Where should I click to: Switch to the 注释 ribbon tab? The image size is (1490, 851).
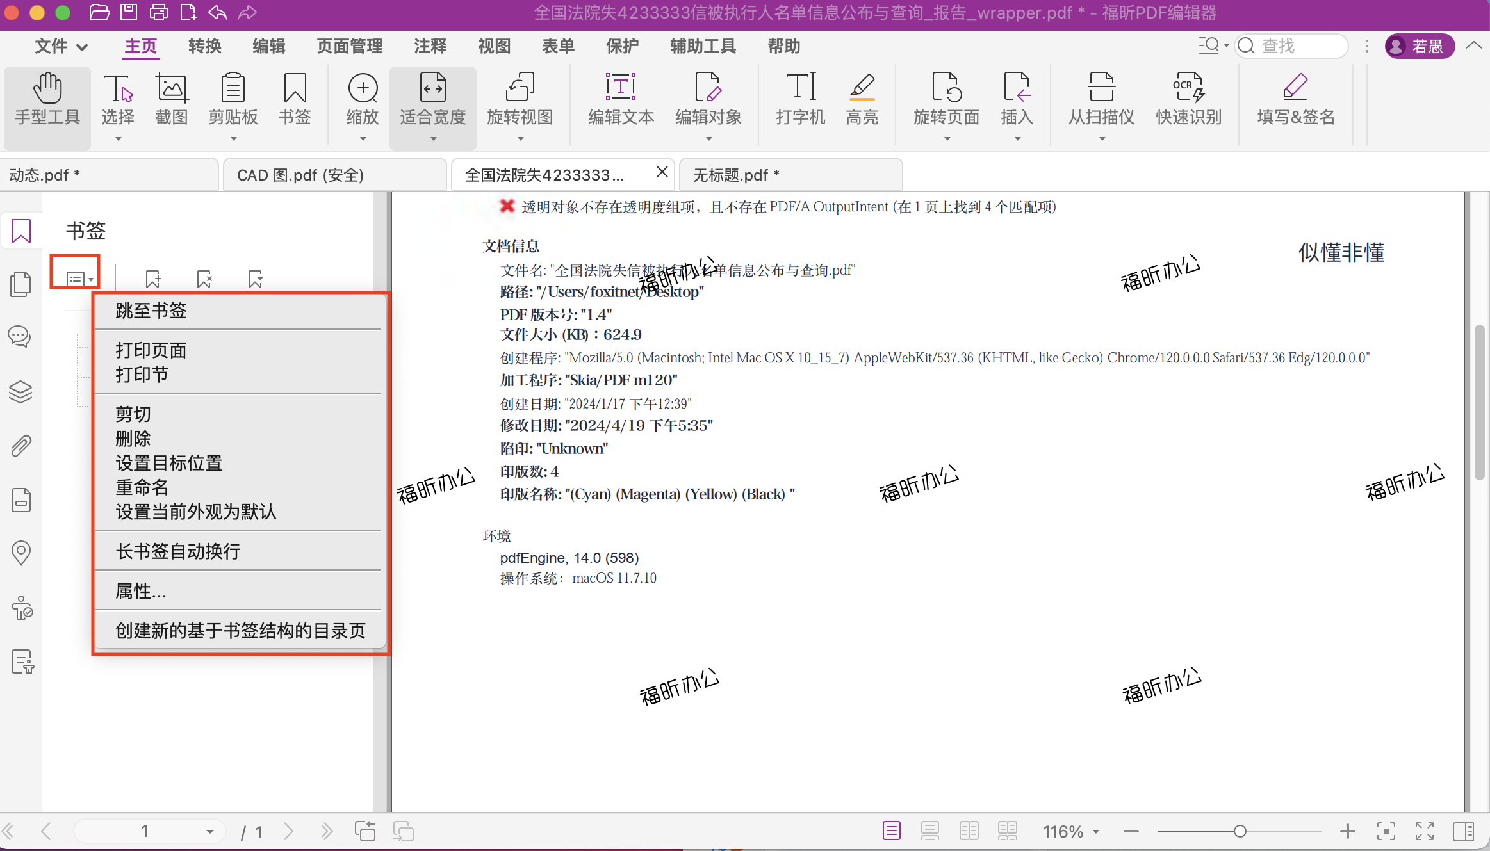[x=430, y=45]
